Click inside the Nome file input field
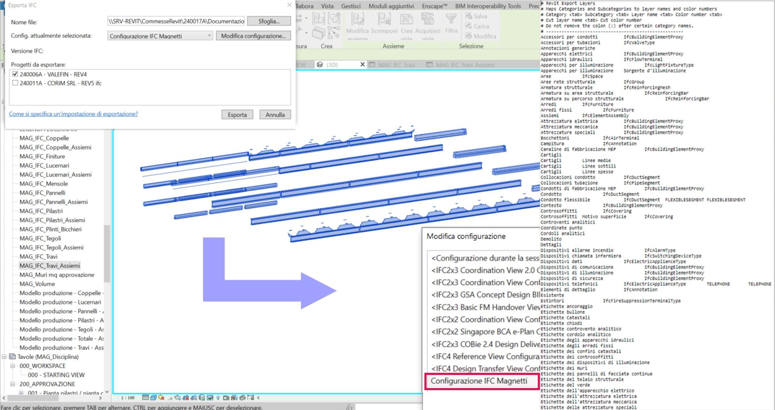775x410 pixels. click(x=174, y=21)
